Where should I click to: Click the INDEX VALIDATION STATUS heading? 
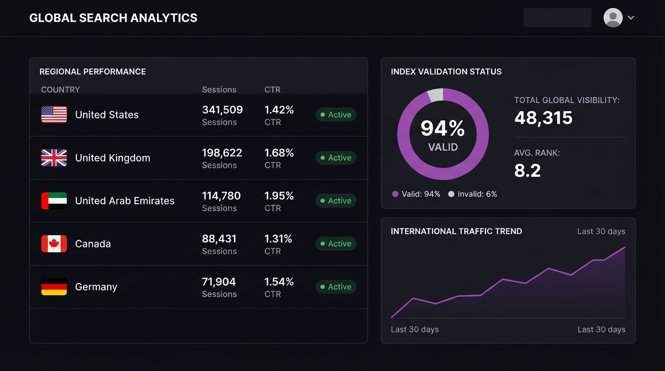[x=446, y=71]
